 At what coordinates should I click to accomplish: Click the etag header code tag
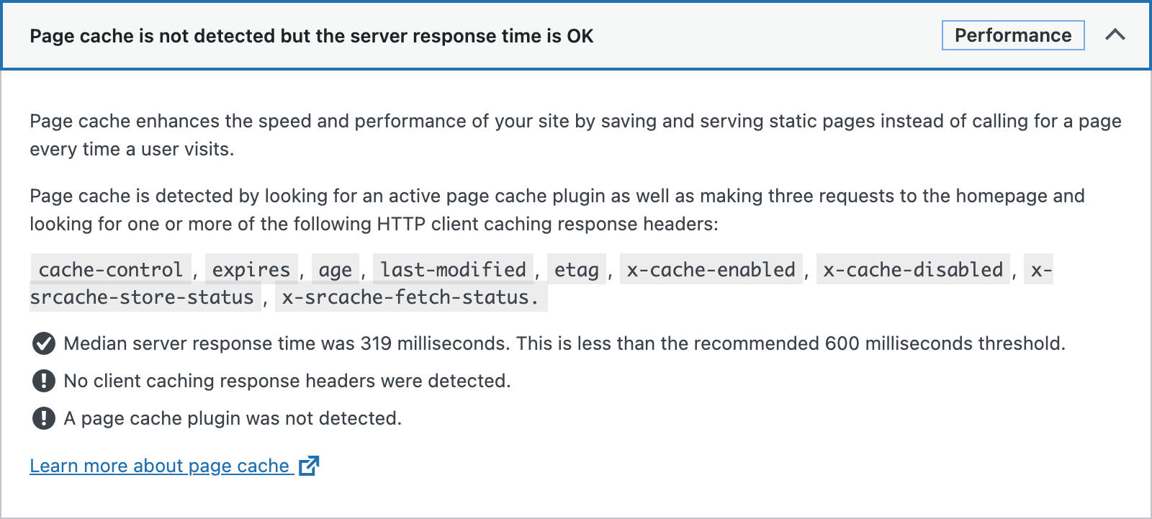(x=576, y=269)
